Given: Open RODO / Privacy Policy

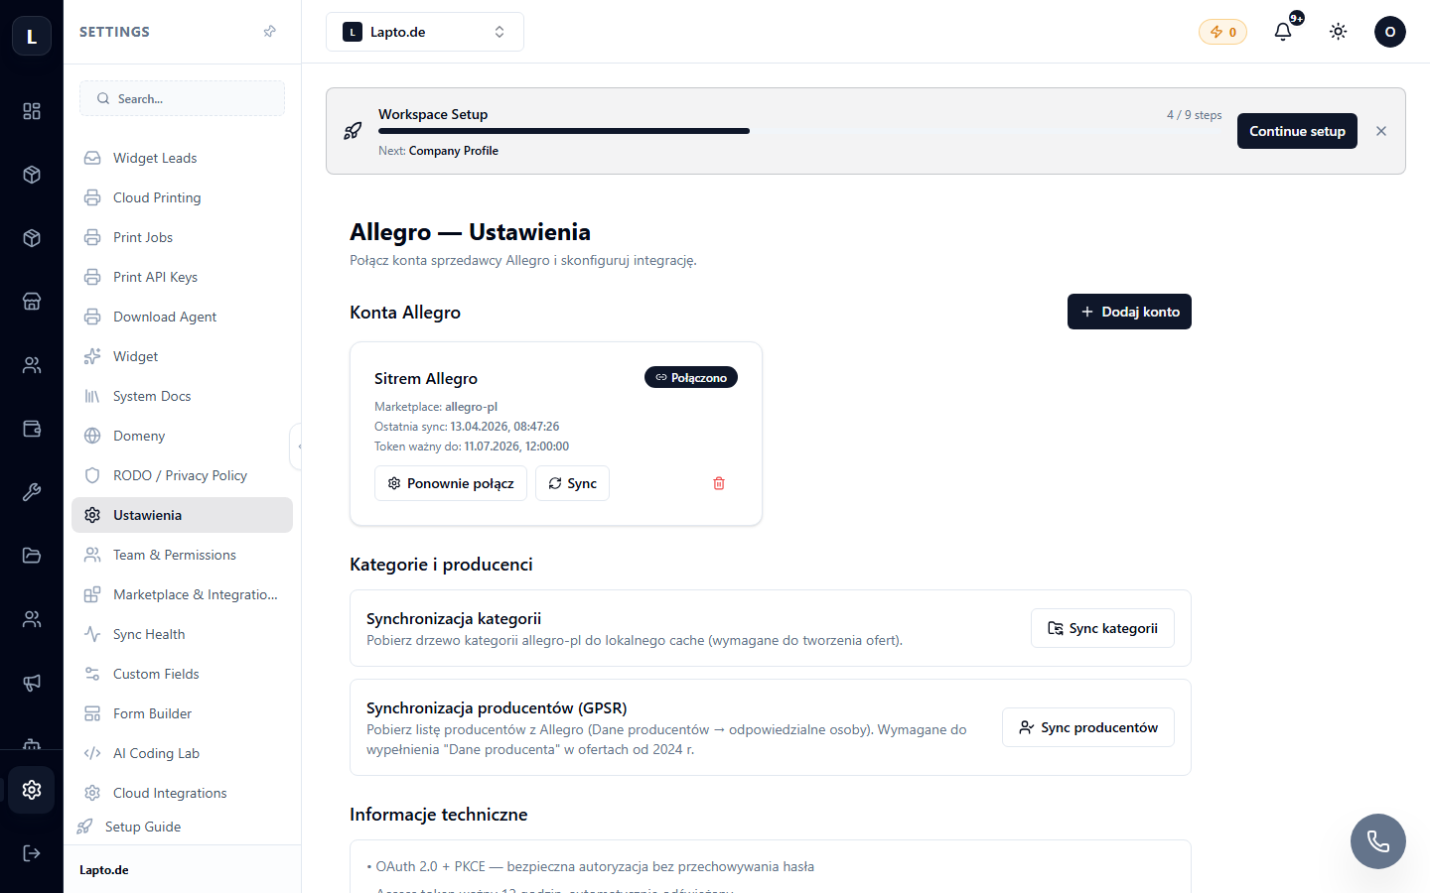Looking at the screenshot, I should tap(182, 475).
